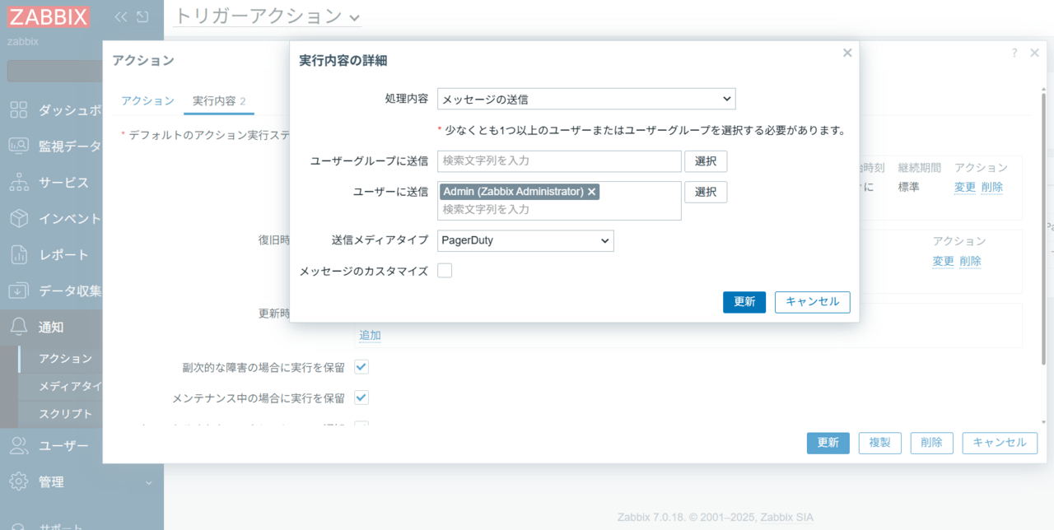Switch to the アクション tab

[147, 100]
